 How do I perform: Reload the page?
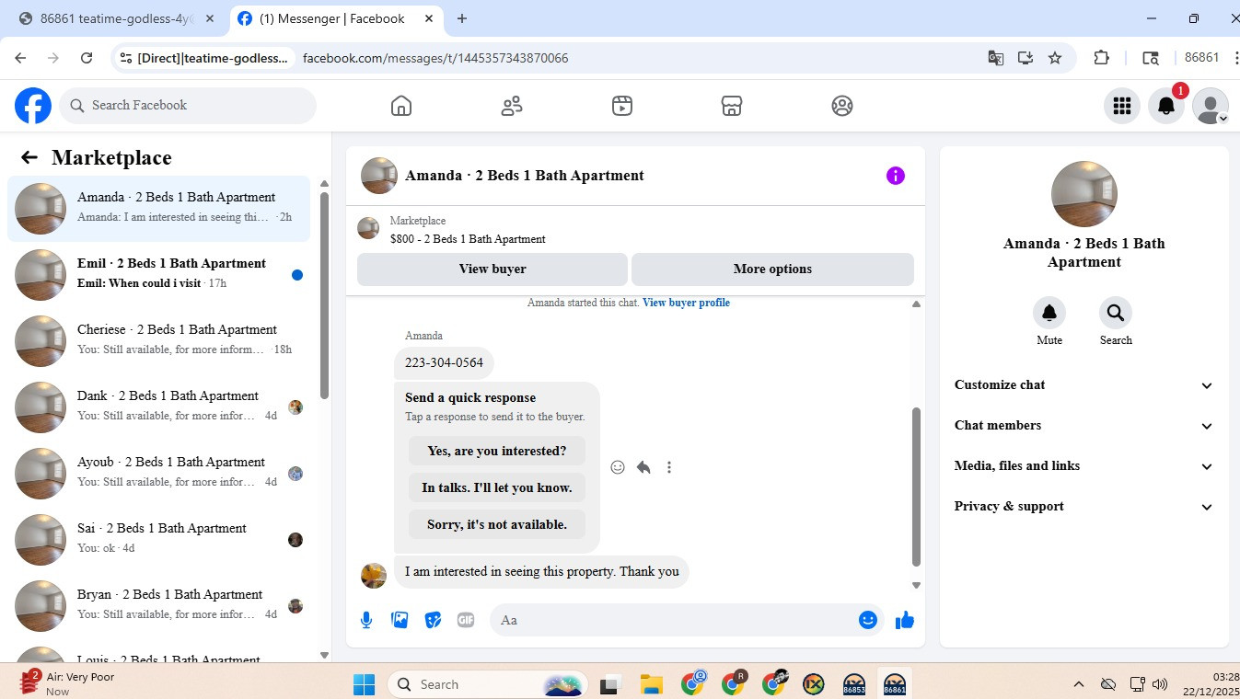[87, 58]
